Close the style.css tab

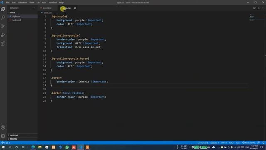tap(75, 8)
